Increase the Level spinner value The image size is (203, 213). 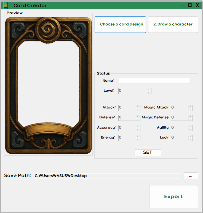pyautogui.click(x=149, y=90)
